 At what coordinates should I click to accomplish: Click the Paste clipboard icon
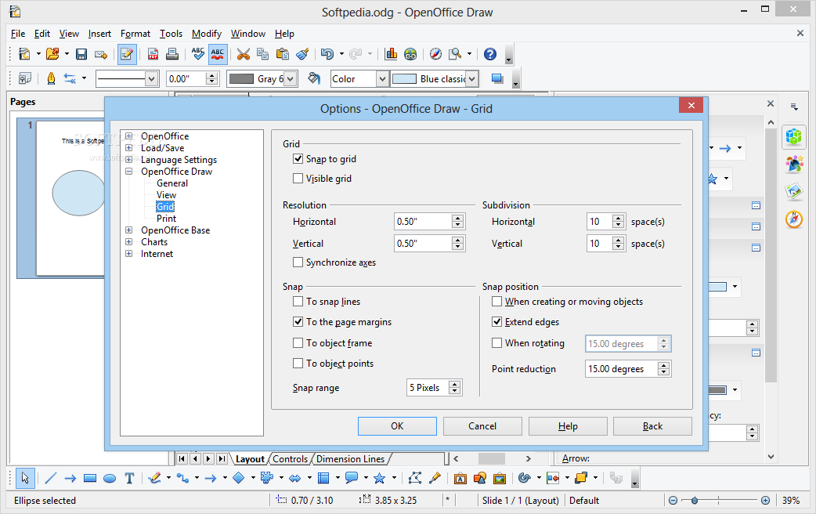point(283,54)
